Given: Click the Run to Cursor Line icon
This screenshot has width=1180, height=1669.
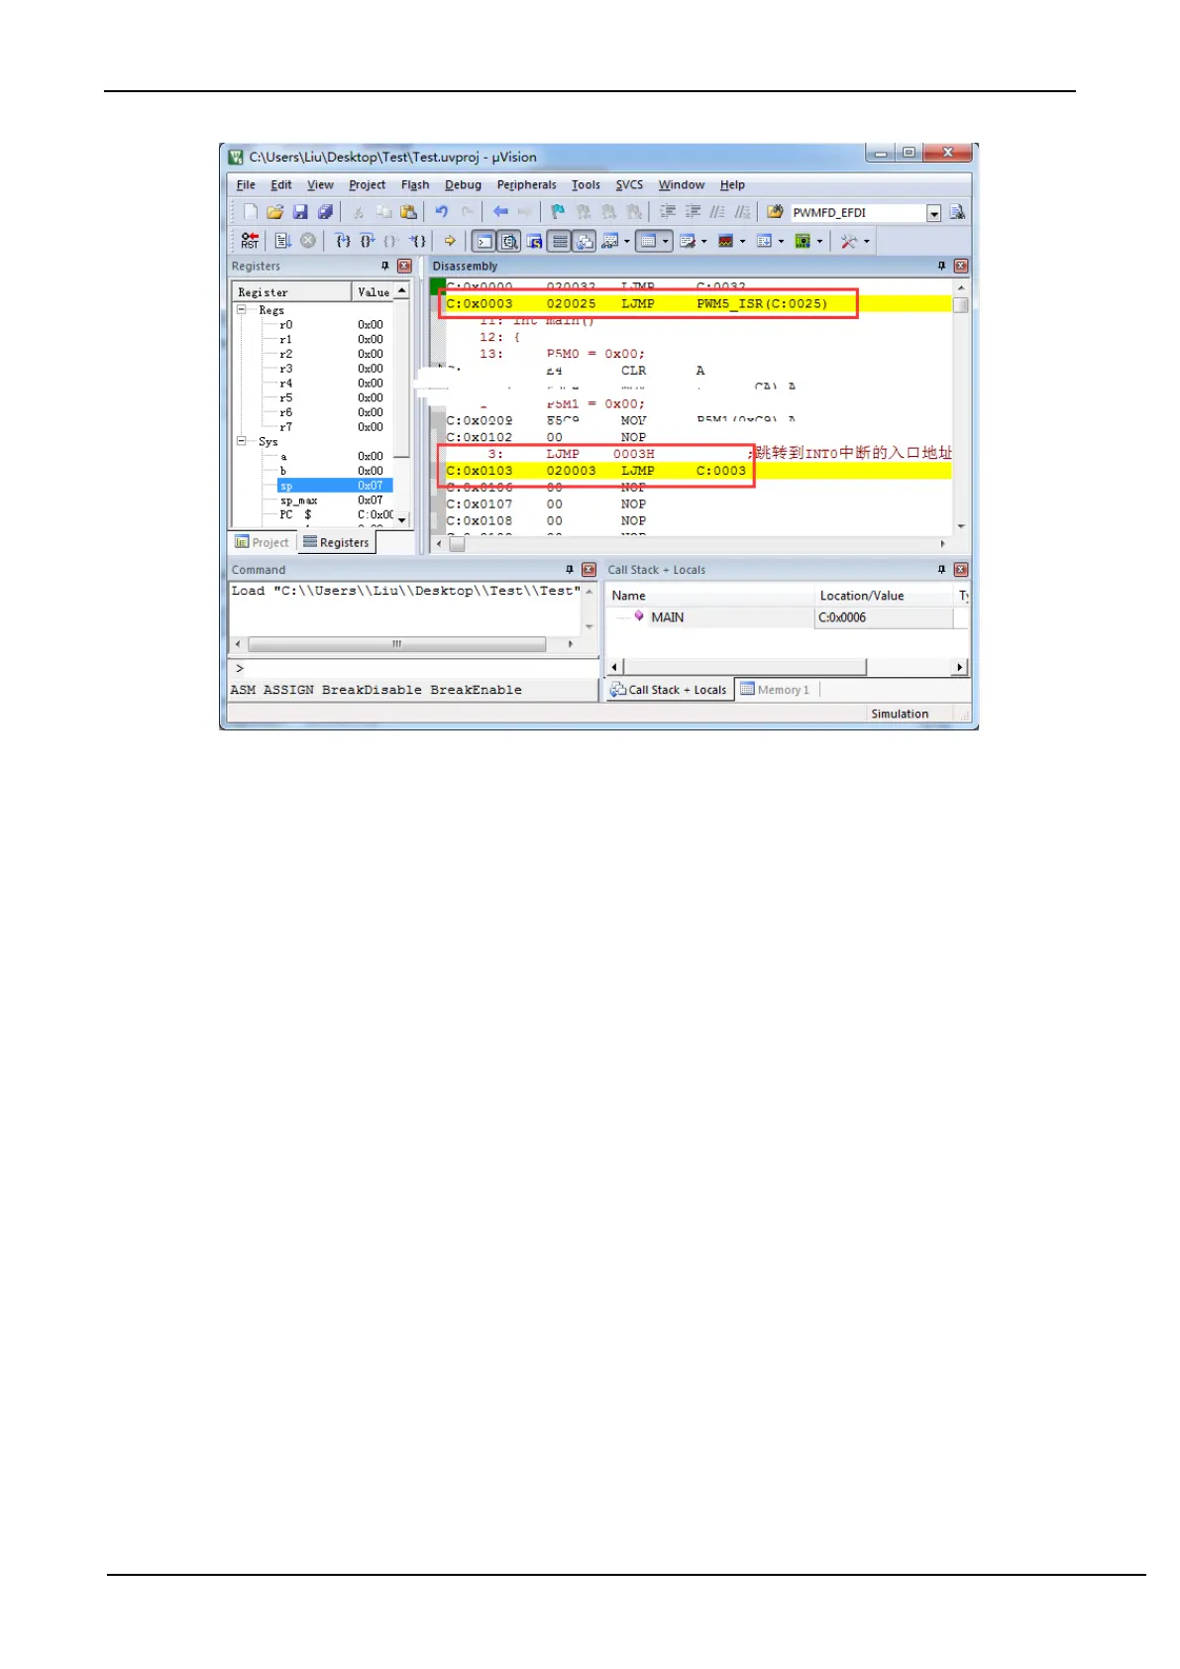Looking at the screenshot, I should 418,241.
